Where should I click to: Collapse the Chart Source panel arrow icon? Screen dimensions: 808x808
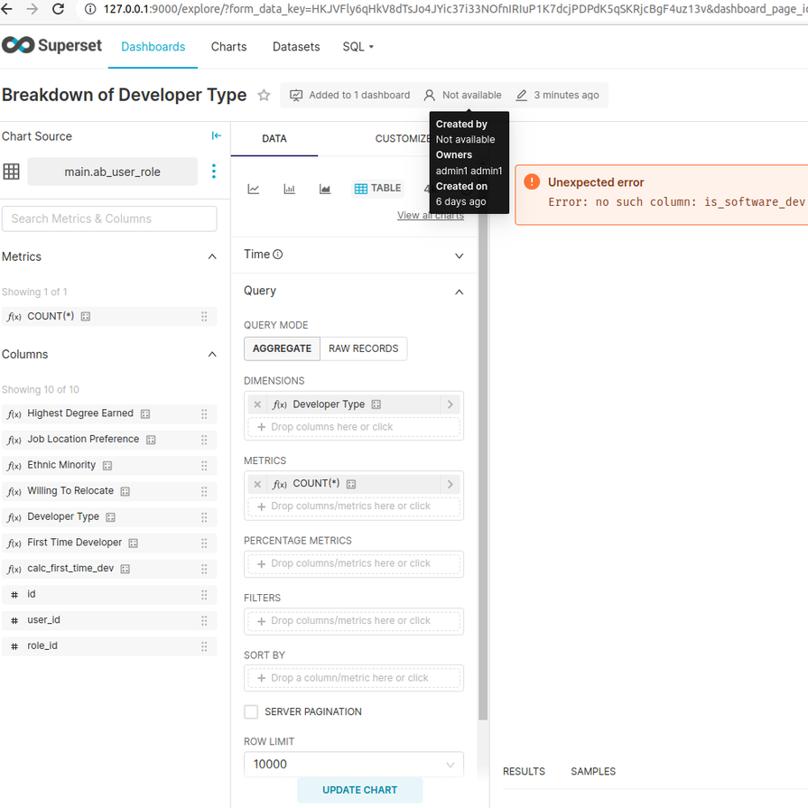click(217, 135)
